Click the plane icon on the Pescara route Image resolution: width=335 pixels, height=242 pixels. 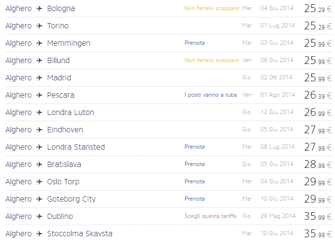[x=39, y=95]
